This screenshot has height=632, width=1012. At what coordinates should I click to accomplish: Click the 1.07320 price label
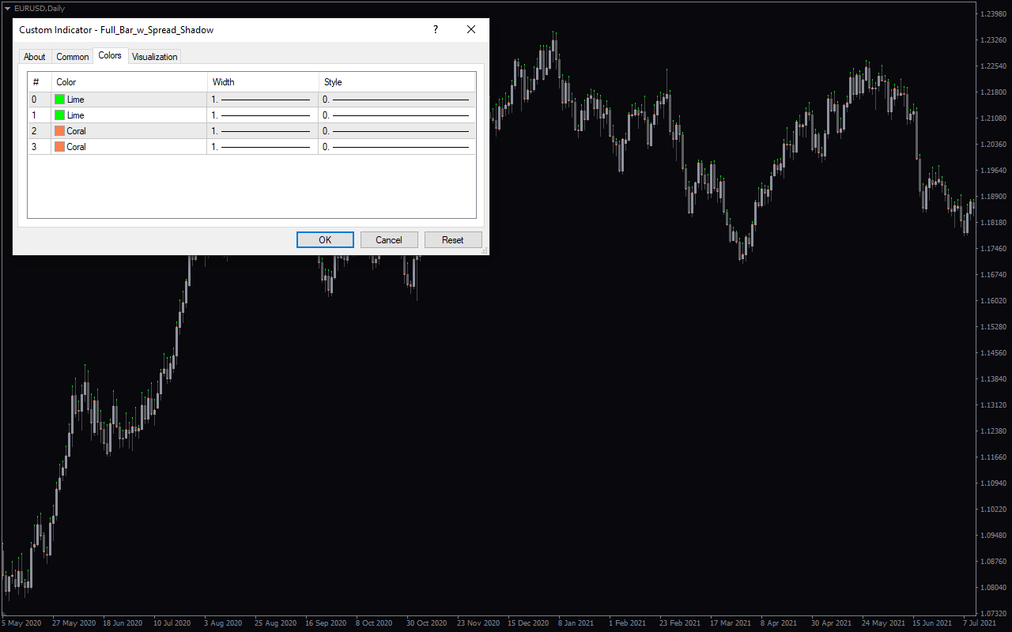point(994,614)
